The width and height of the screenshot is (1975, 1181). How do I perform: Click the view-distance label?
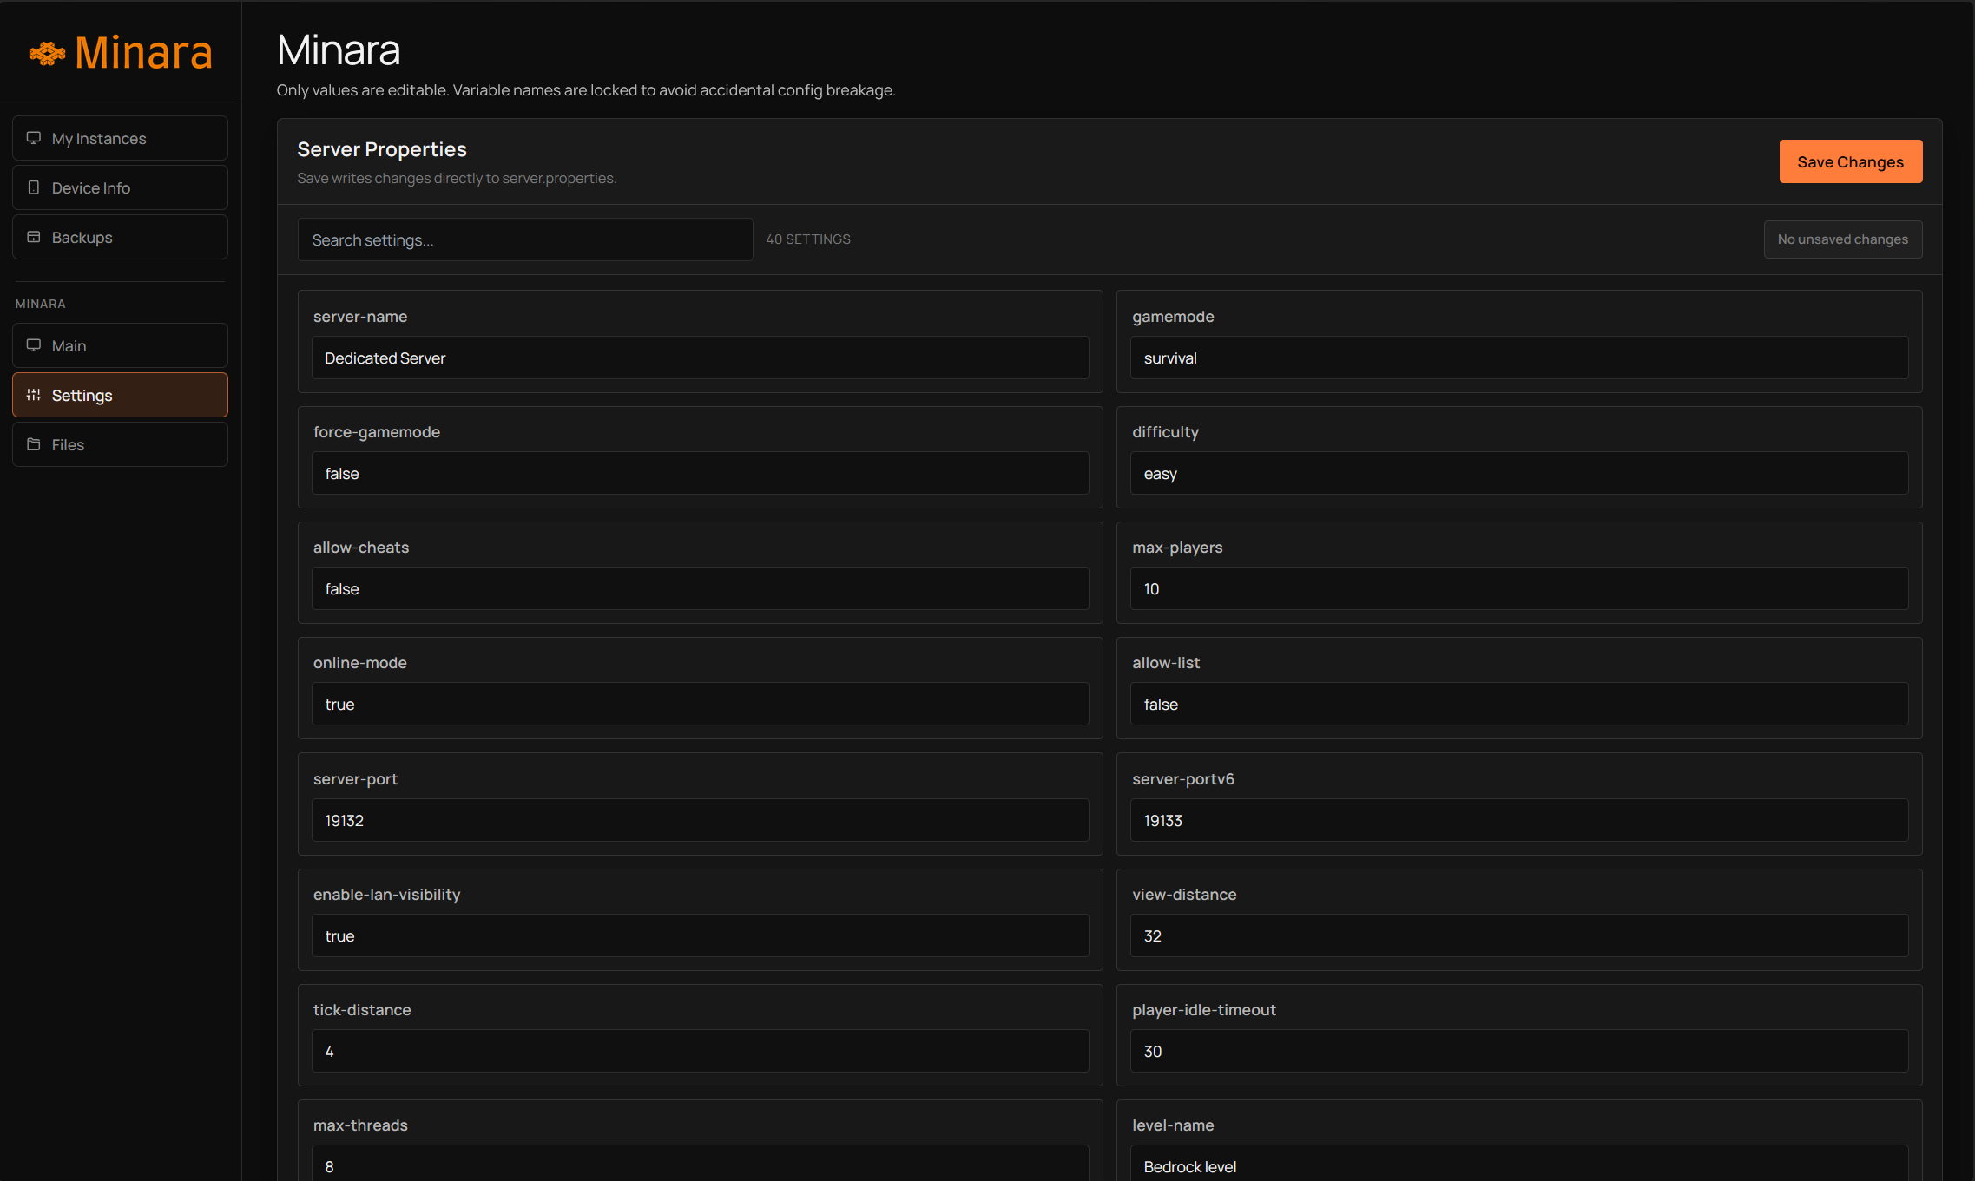[x=1184, y=895]
